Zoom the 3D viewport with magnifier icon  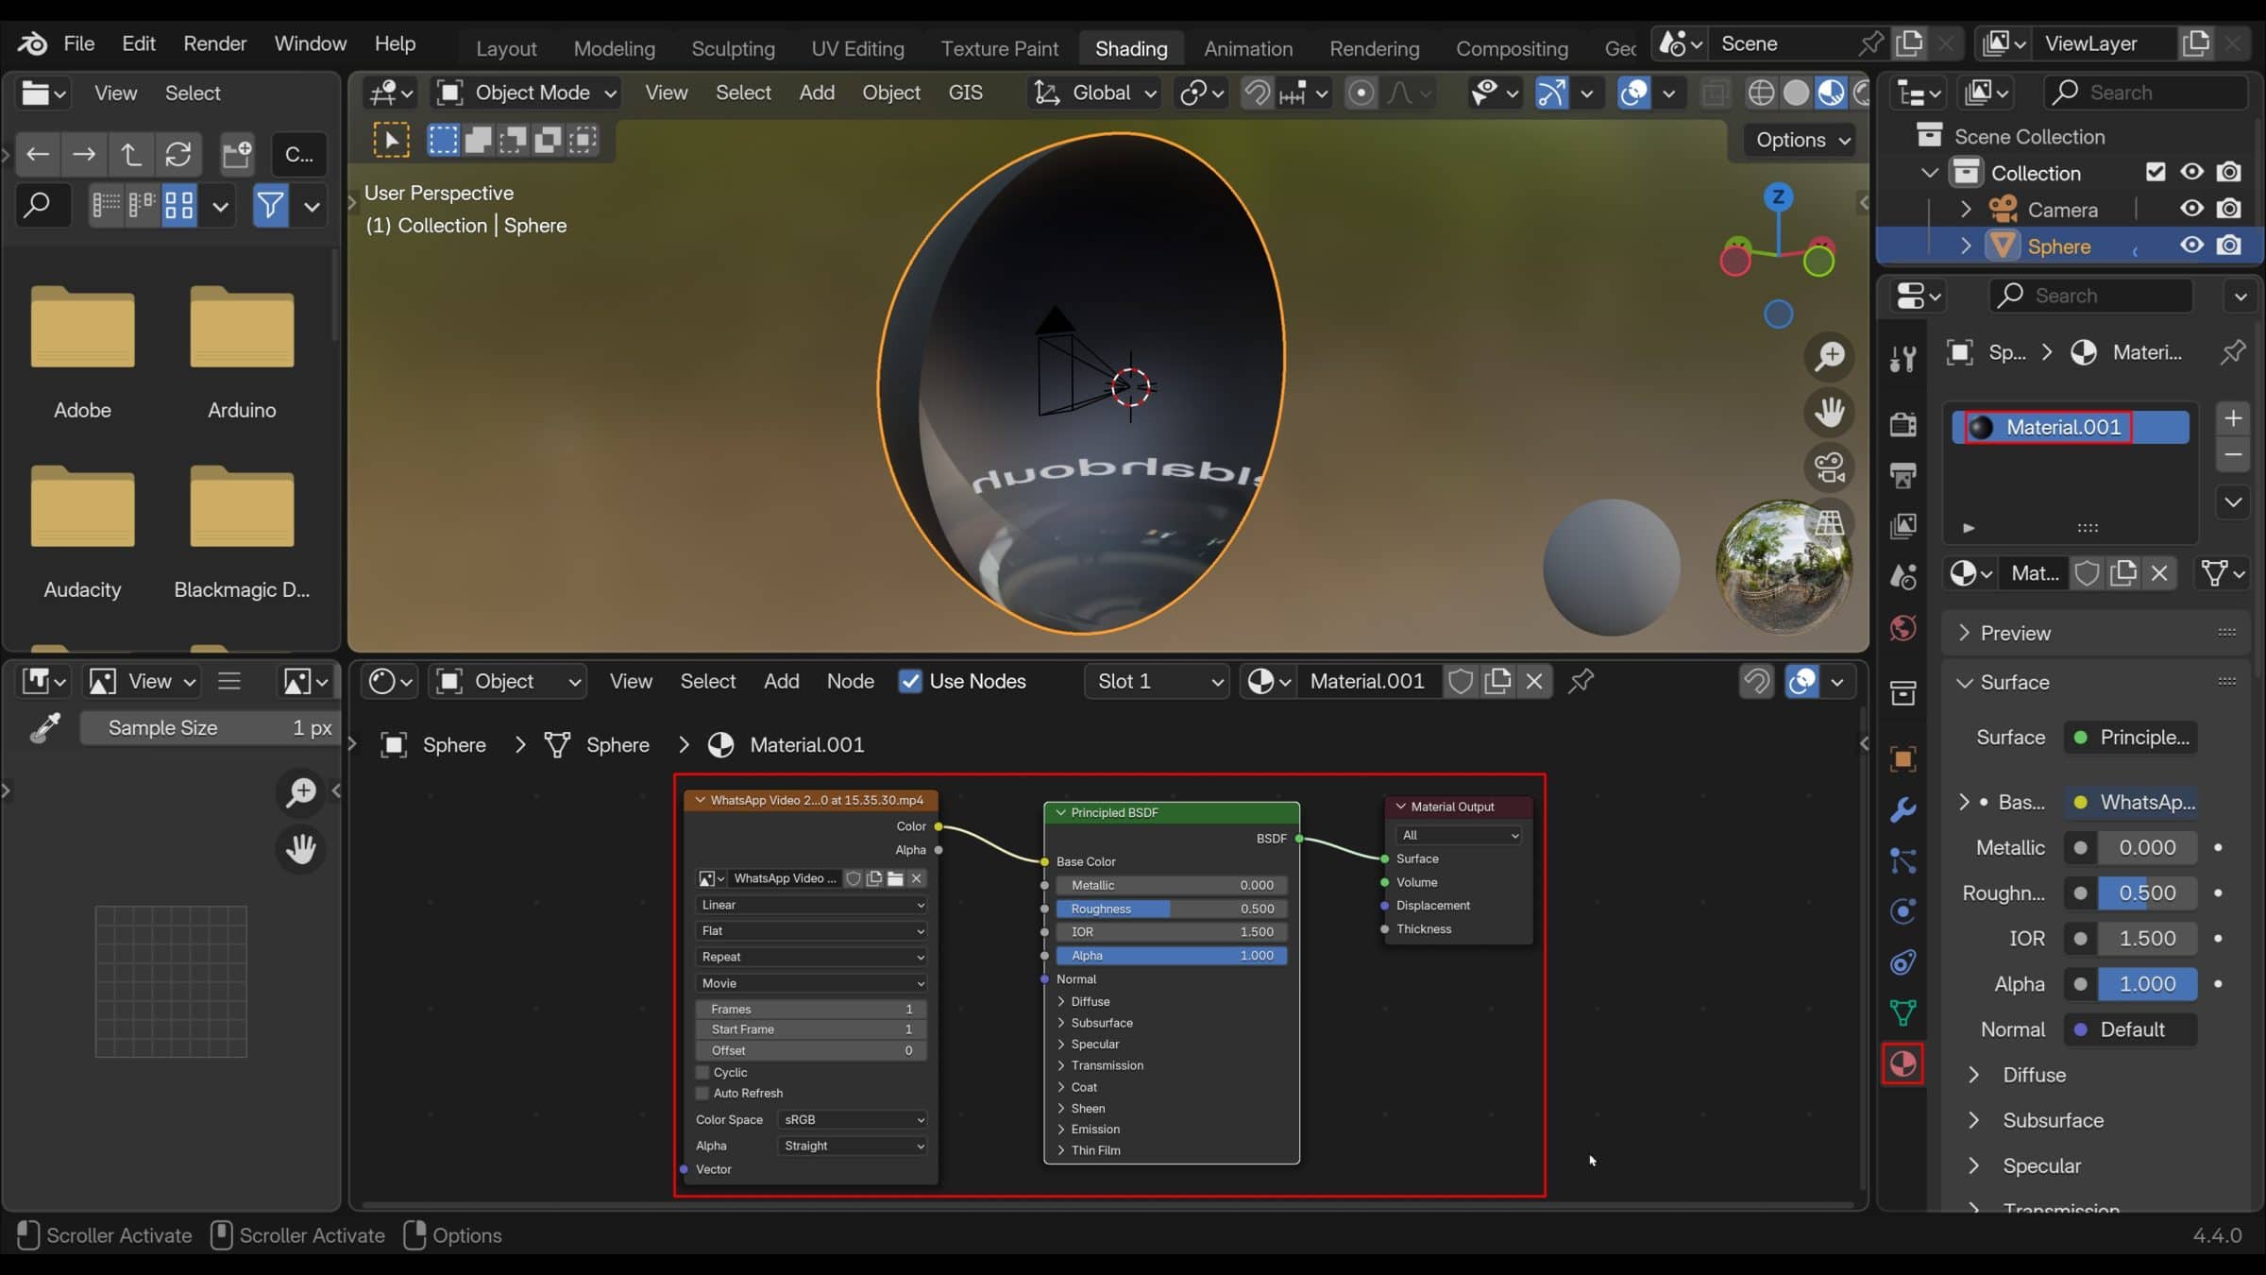tap(1829, 356)
